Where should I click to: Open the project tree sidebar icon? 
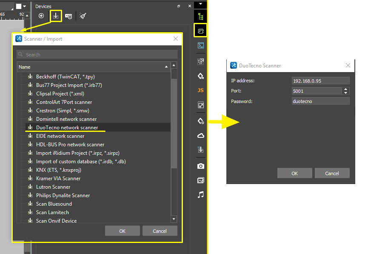click(201, 17)
